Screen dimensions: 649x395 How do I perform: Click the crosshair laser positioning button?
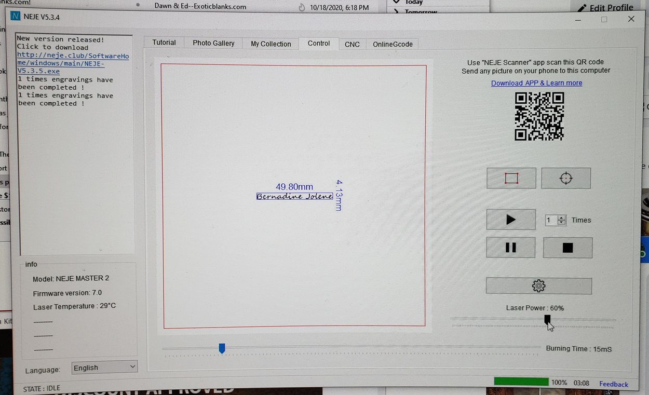coord(565,179)
